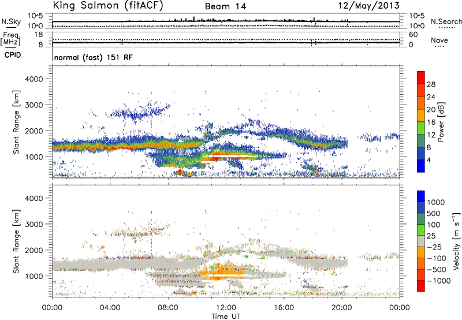Click the gray segment of Velocity color bar
The width and height of the screenshot is (462, 320).
tap(421, 241)
